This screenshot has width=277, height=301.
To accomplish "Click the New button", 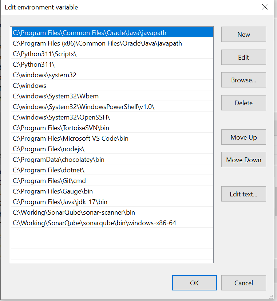I will click(x=244, y=35).
